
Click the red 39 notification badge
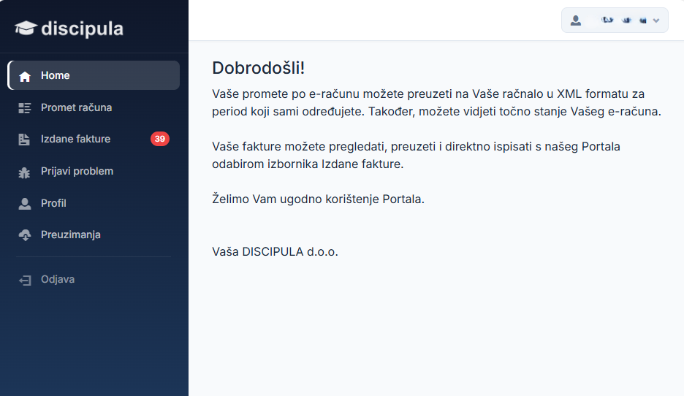[x=160, y=139]
